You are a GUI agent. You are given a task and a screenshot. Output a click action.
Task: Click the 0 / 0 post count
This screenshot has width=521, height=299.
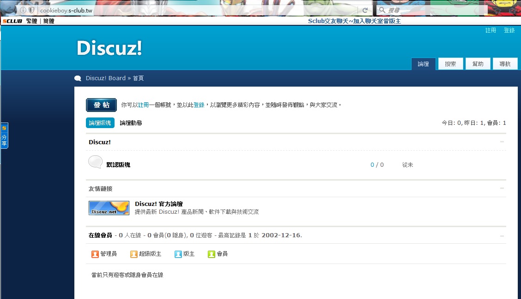[377, 165]
